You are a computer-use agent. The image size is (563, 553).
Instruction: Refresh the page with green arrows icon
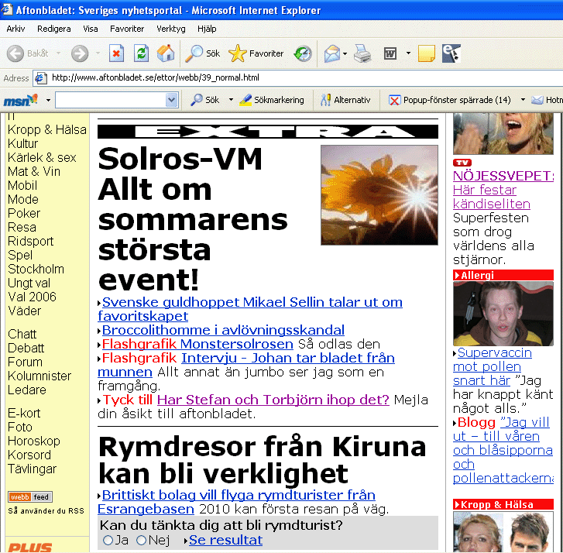click(141, 54)
